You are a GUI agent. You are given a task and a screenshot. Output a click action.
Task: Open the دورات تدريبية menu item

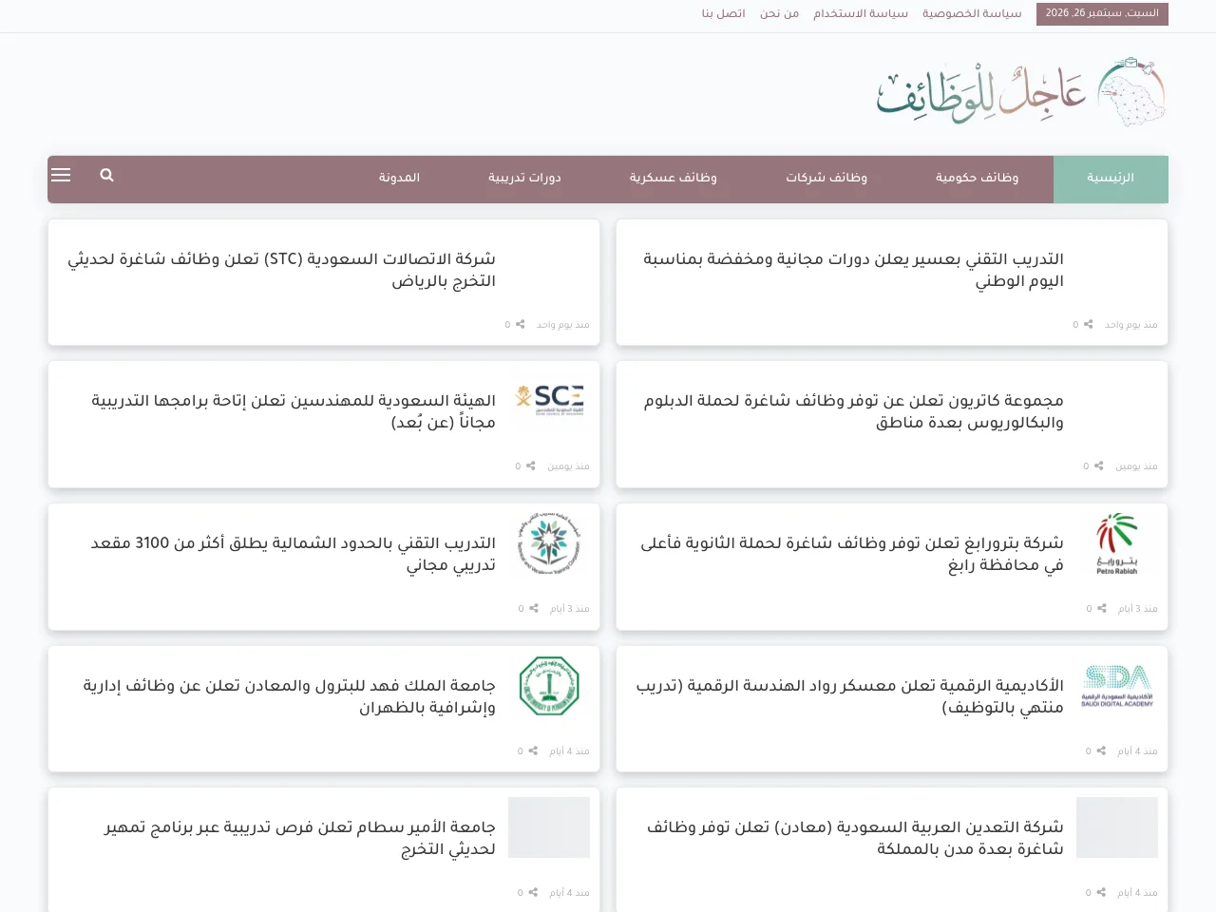pos(524,178)
